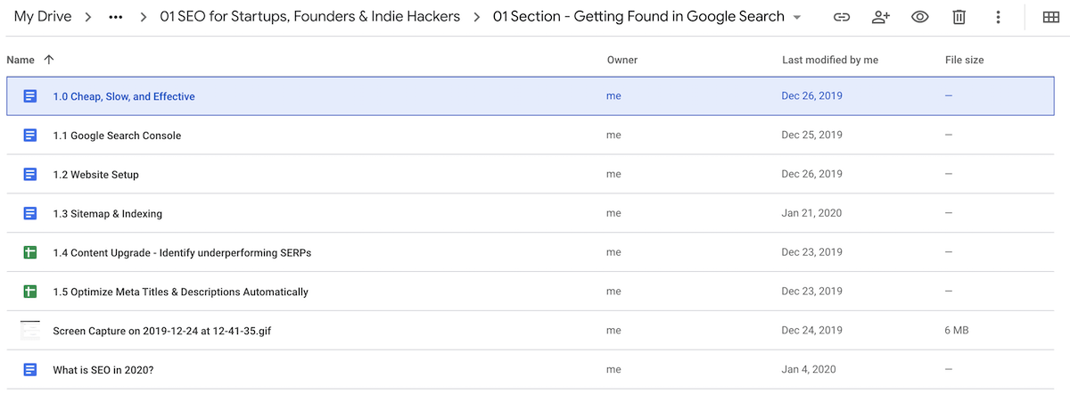Click the Docs icon beside 1.1 Google Search Console

pyautogui.click(x=30, y=136)
